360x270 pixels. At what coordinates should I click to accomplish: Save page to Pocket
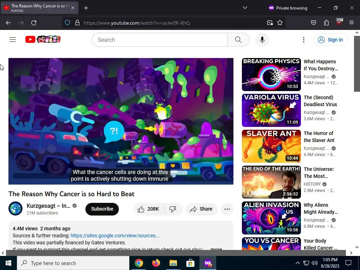313,23
